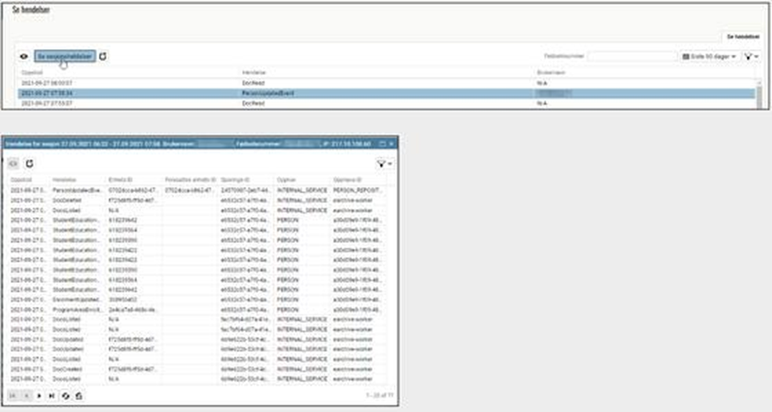
Task: Click the 'Se sesjonshendelser' button
Action: [x=65, y=56]
